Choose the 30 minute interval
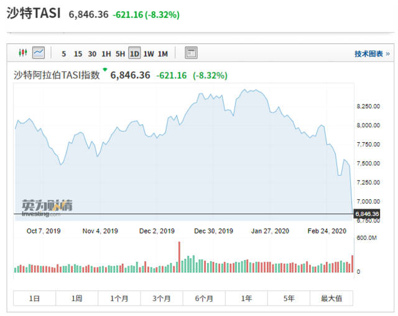The image size is (398, 316). pyautogui.click(x=92, y=53)
